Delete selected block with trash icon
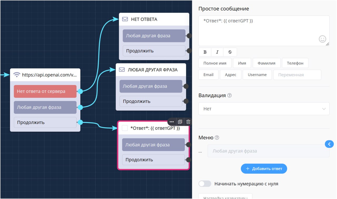The height and width of the screenshot is (199, 337). pyautogui.click(x=188, y=122)
